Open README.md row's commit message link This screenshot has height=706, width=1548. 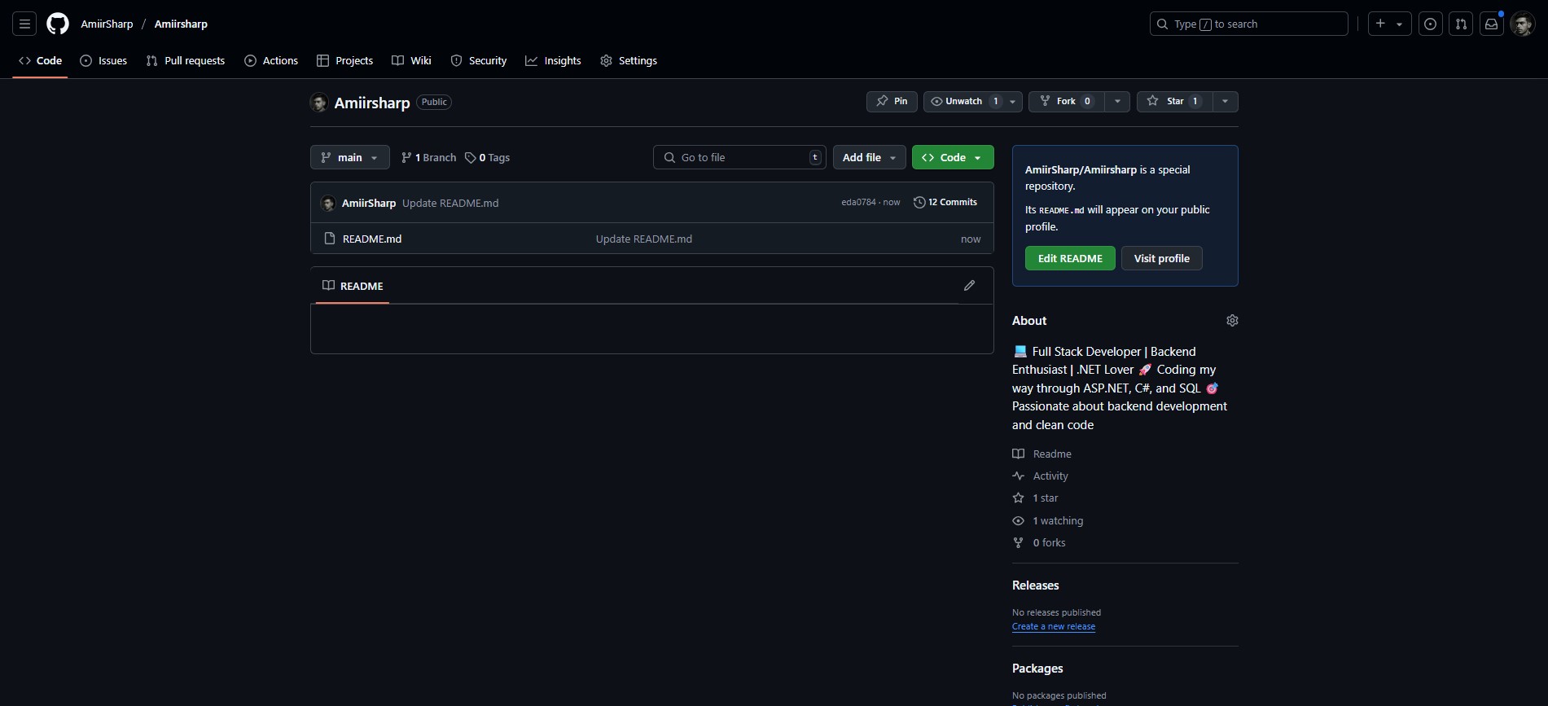(643, 239)
